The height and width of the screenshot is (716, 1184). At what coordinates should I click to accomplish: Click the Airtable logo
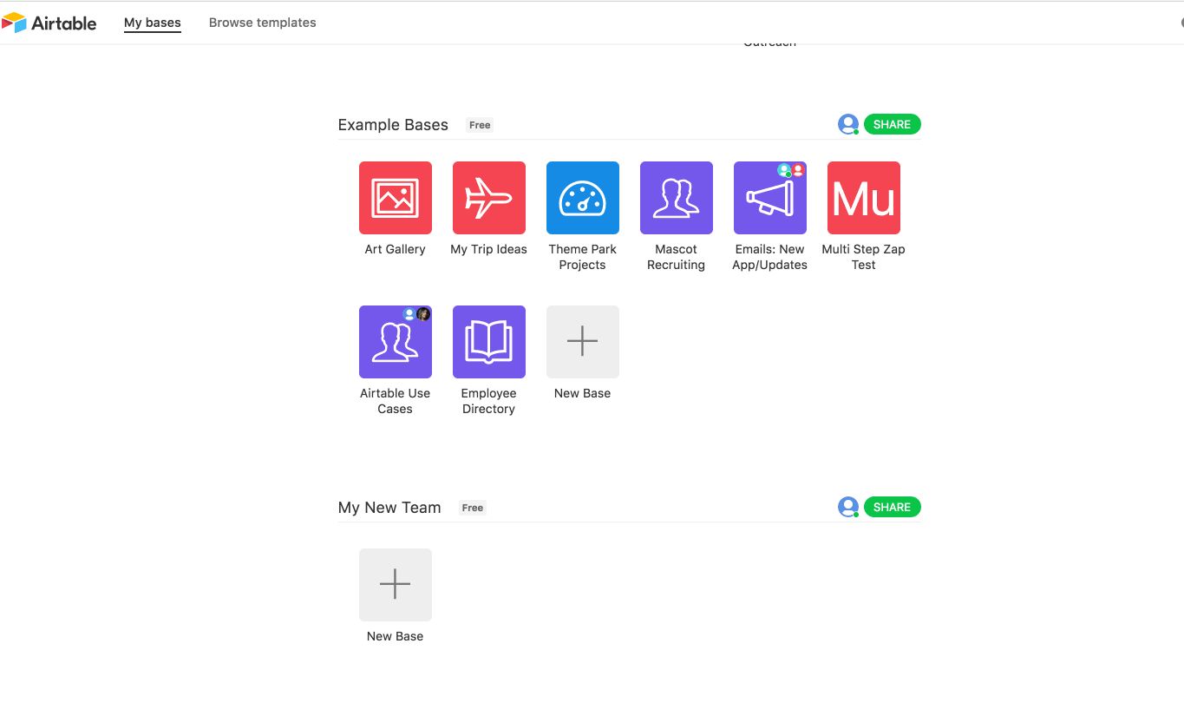(49, 23)
